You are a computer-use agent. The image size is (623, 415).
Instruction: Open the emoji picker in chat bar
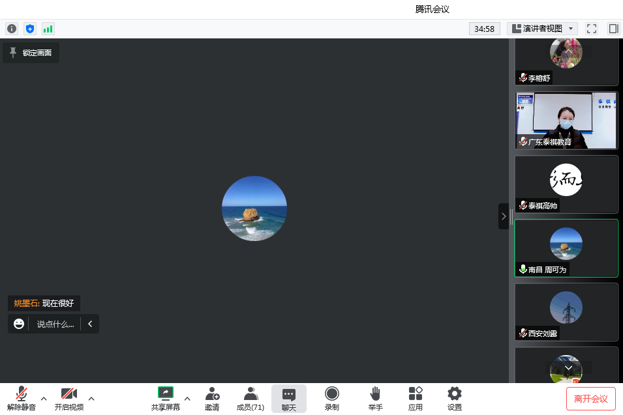tap(19, 324)
